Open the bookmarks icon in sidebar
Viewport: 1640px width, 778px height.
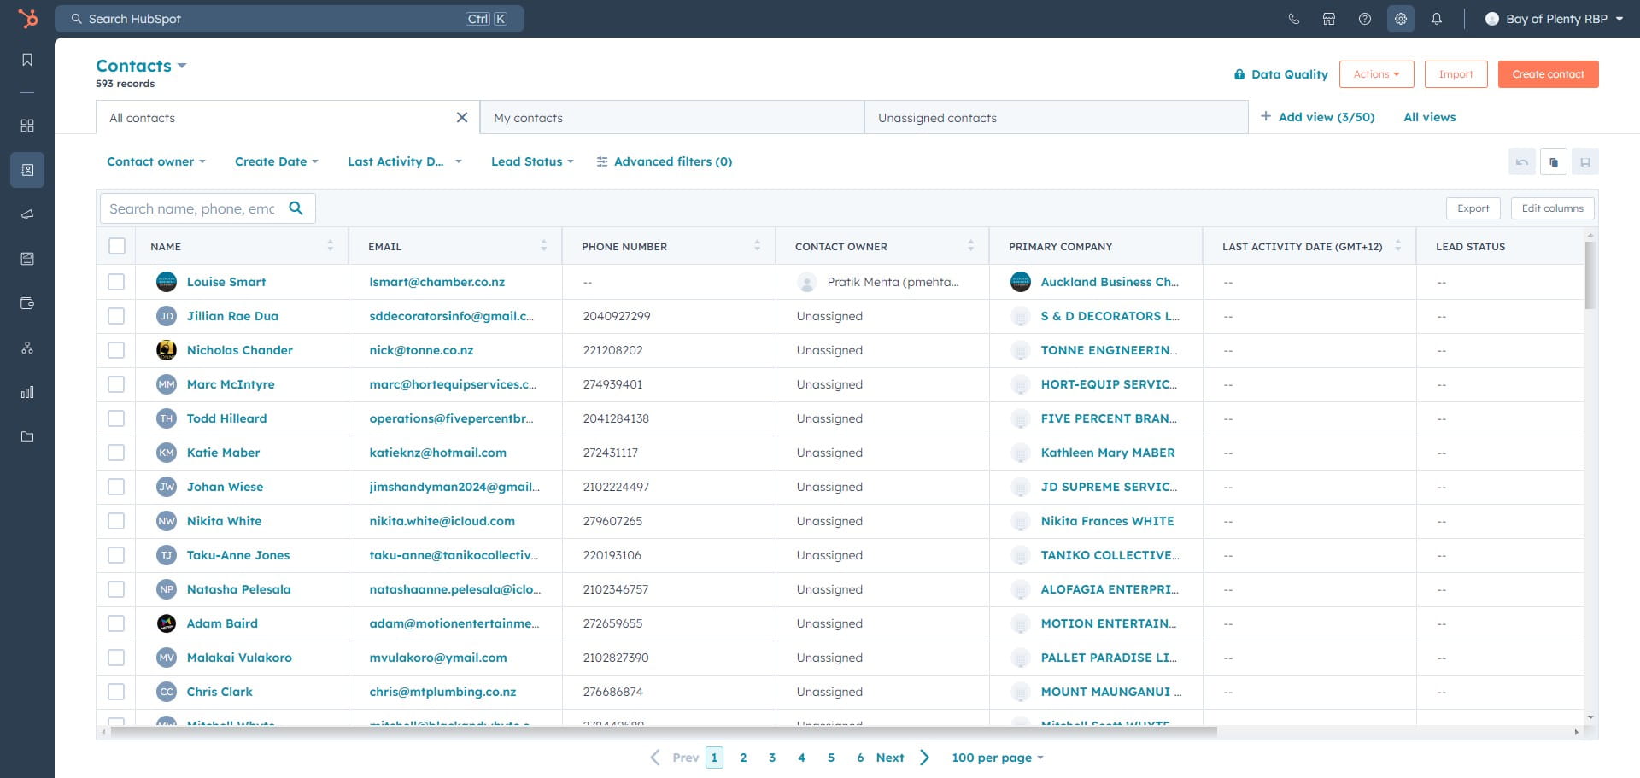click(27, 60)
